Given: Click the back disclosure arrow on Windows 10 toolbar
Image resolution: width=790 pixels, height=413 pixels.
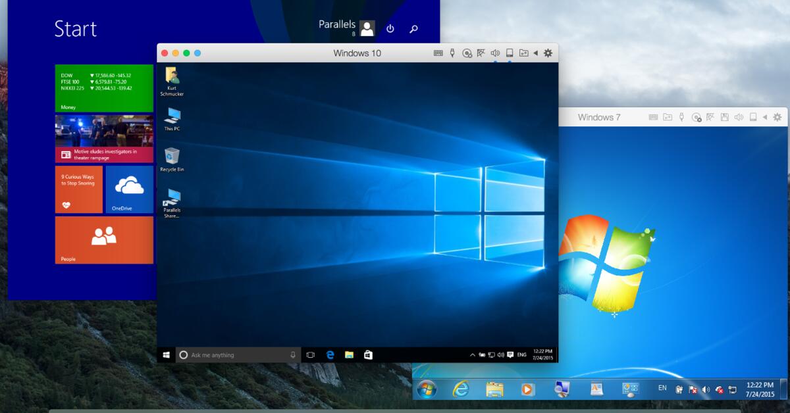Looking at the screenshot, I should 535,53.
